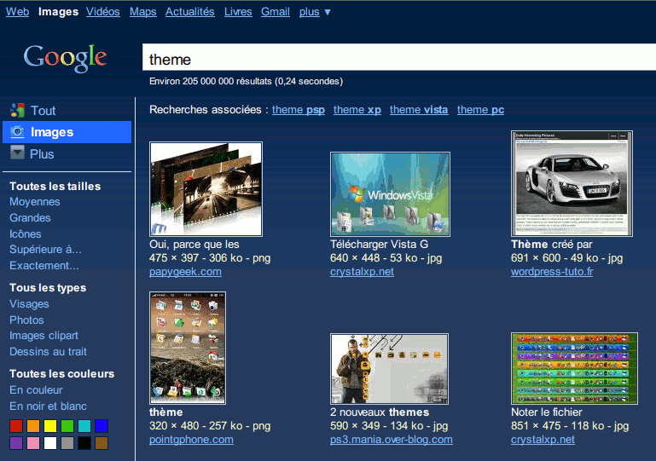Filter by Moyennes size
This screenshot has width=656, height=461.
pos(35,201)
